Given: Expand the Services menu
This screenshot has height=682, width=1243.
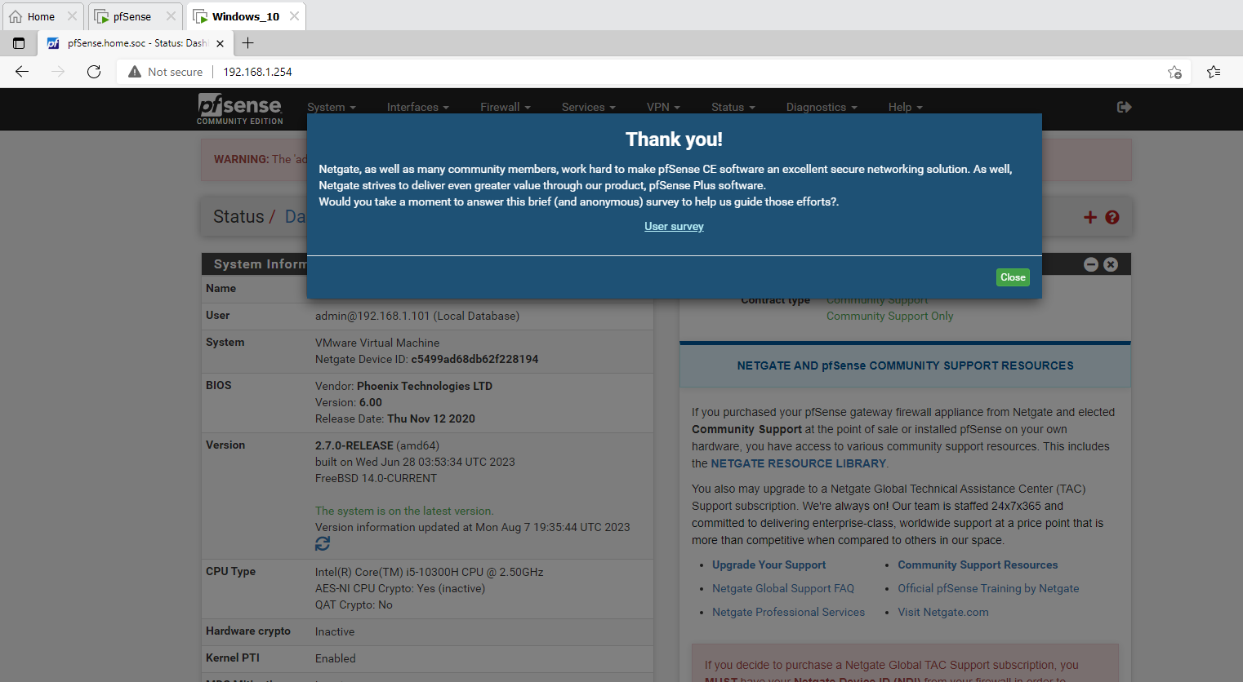Looking at the screenshot, I should pos(588,107).
